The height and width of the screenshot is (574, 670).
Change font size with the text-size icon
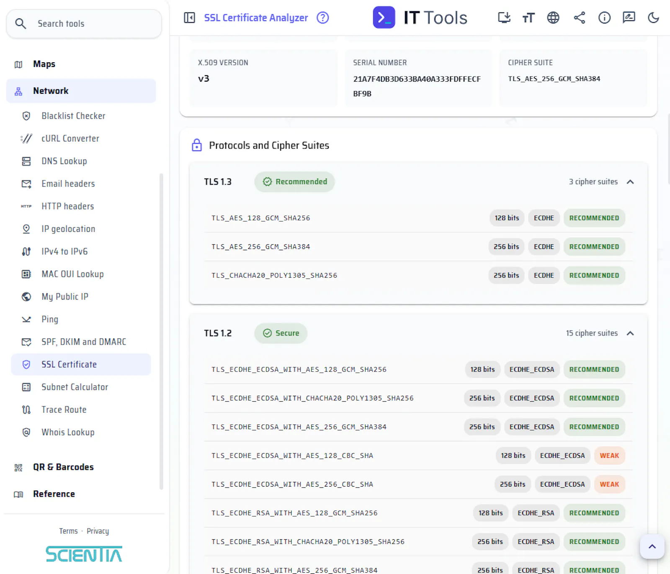coord(528,18)
